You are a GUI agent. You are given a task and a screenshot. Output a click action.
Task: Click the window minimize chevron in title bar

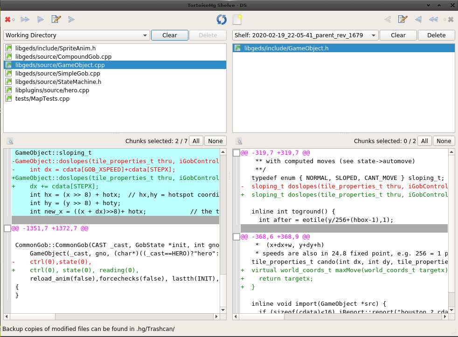point(428,5)
